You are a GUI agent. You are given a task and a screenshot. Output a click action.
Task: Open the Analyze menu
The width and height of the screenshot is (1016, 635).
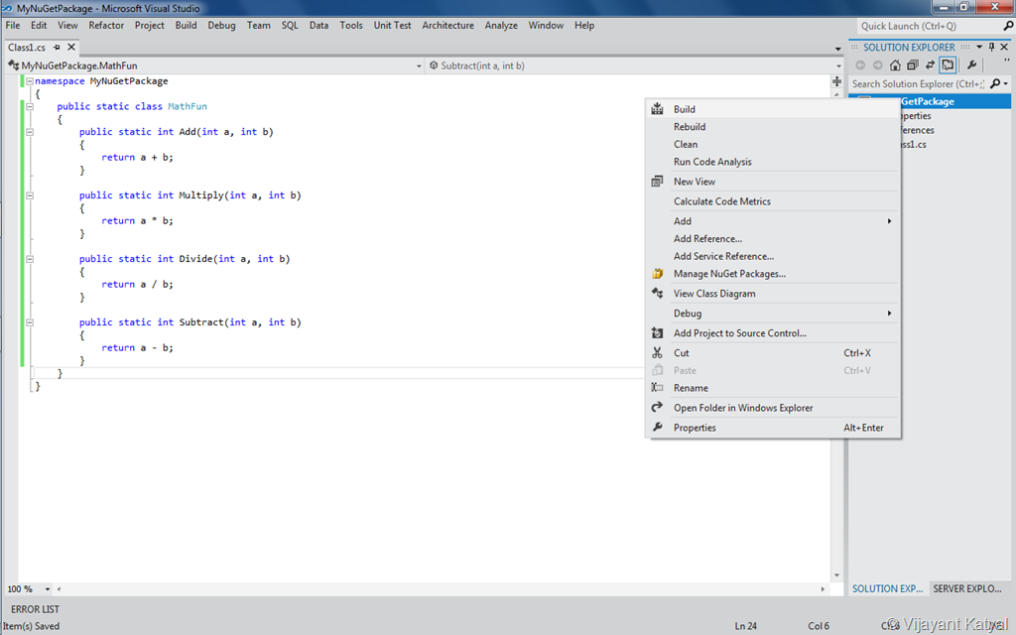pos(501,25)
